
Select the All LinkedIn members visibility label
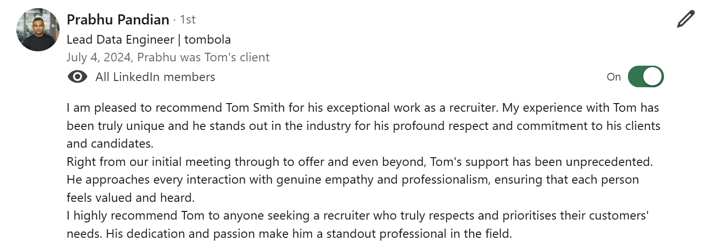(x=155, y=77)
